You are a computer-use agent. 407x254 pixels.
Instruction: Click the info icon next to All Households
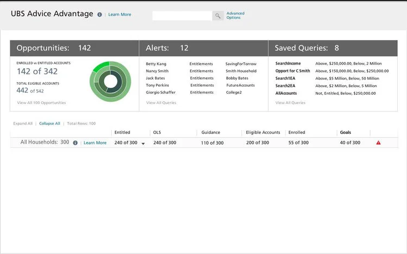75,142
